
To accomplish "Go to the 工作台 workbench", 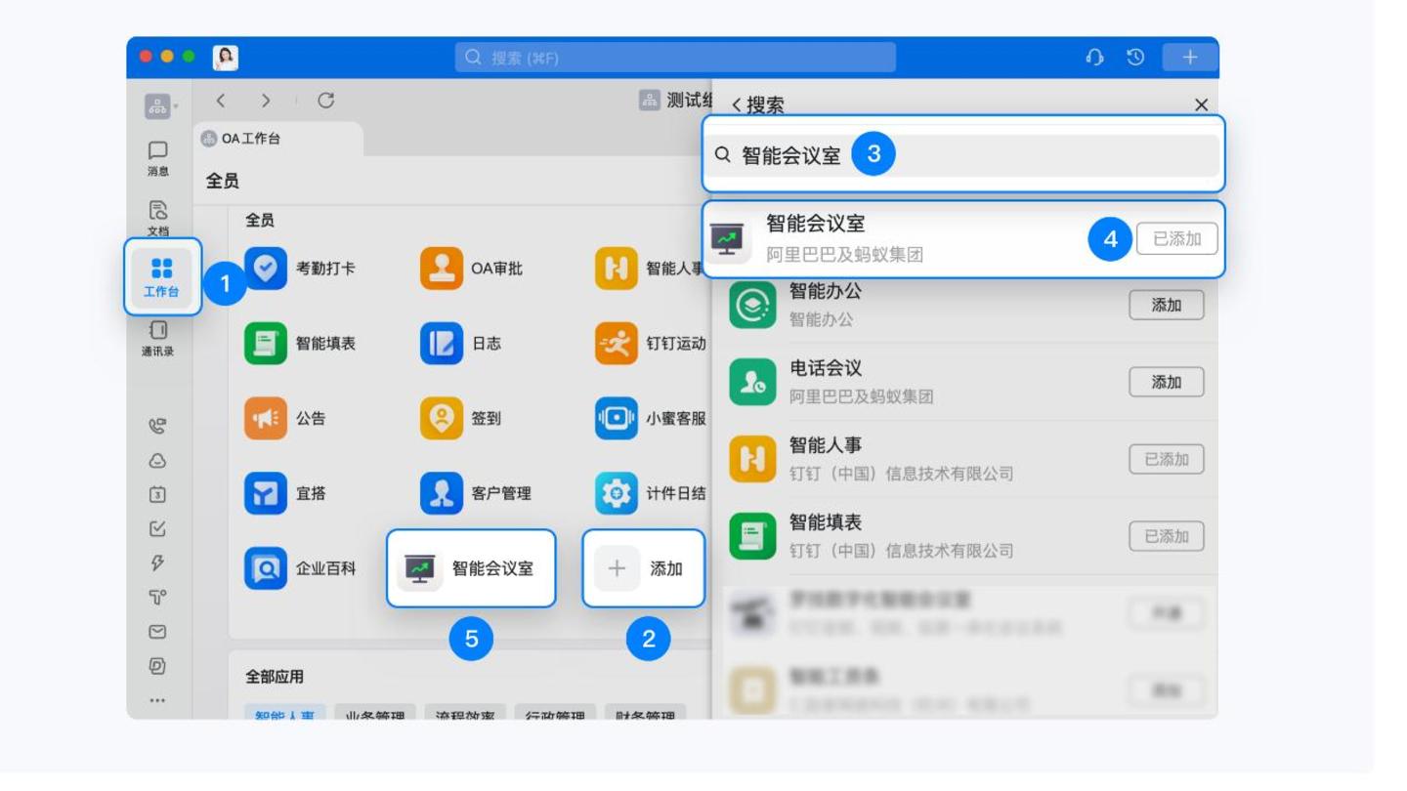I will point(162,276).
